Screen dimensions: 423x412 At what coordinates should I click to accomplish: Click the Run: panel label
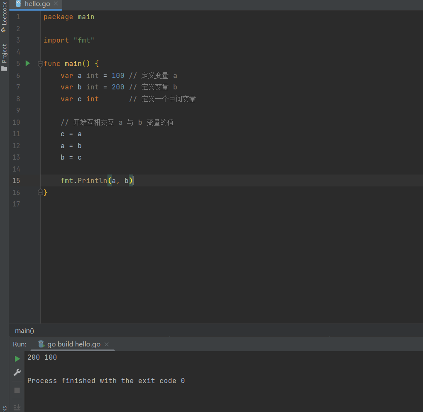coord(20,344)
